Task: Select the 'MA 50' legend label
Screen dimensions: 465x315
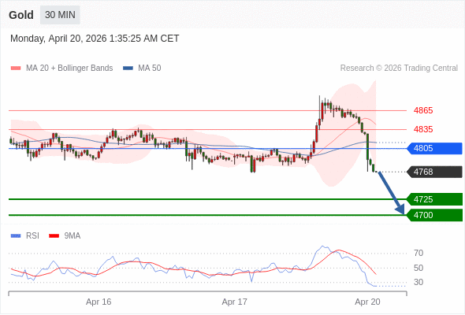Action: pyautogui.click(x=150, y=69)
